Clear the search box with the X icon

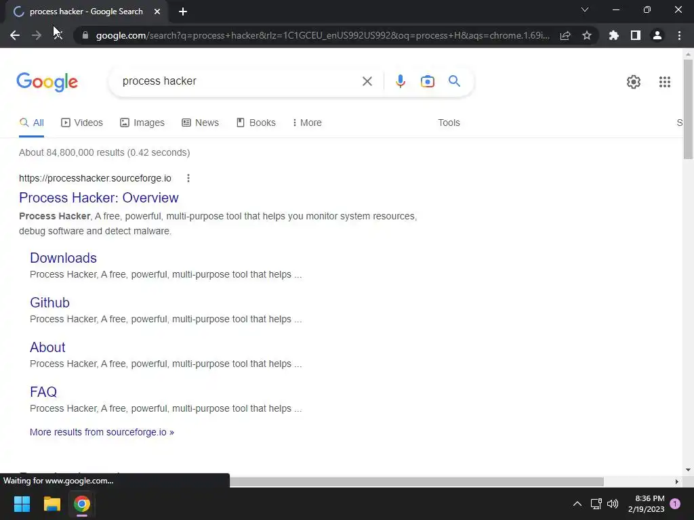[x=367, y=81]
